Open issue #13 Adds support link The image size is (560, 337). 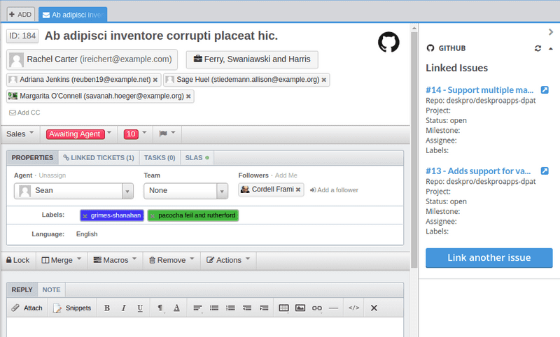[x=478, y=171]
